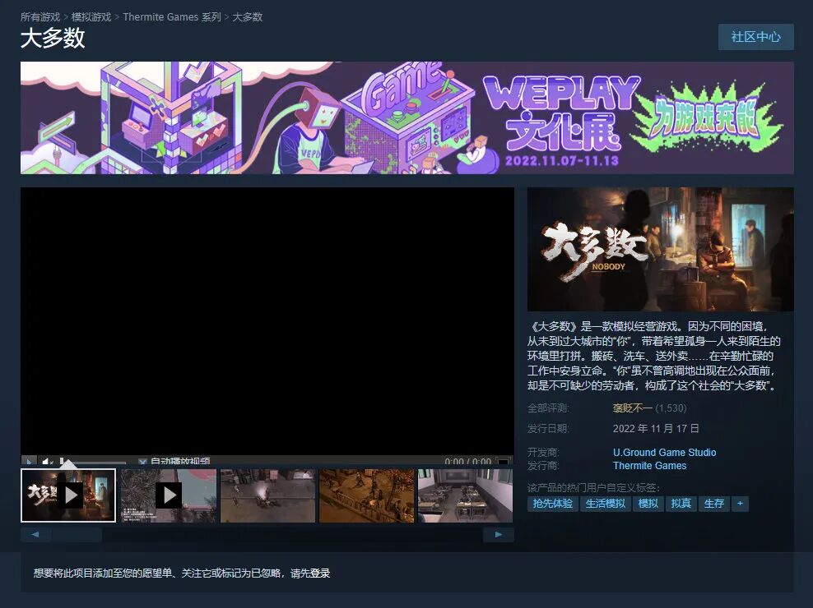
Task: Open developer U.Ground Game Studio link
Action: tap(664, 452)
